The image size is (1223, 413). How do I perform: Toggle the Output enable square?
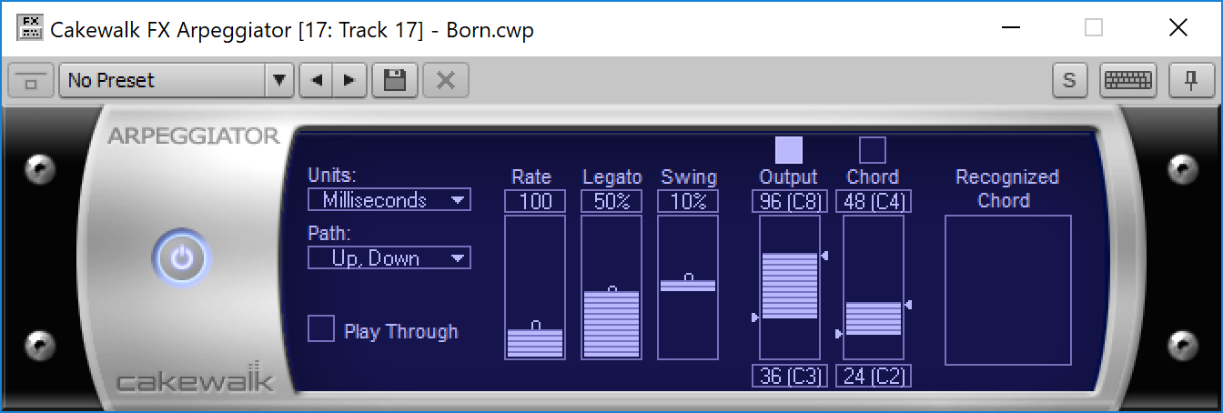789,150
